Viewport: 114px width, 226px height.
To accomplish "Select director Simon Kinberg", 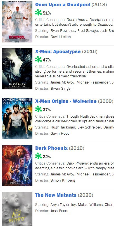I will (63, 180).
